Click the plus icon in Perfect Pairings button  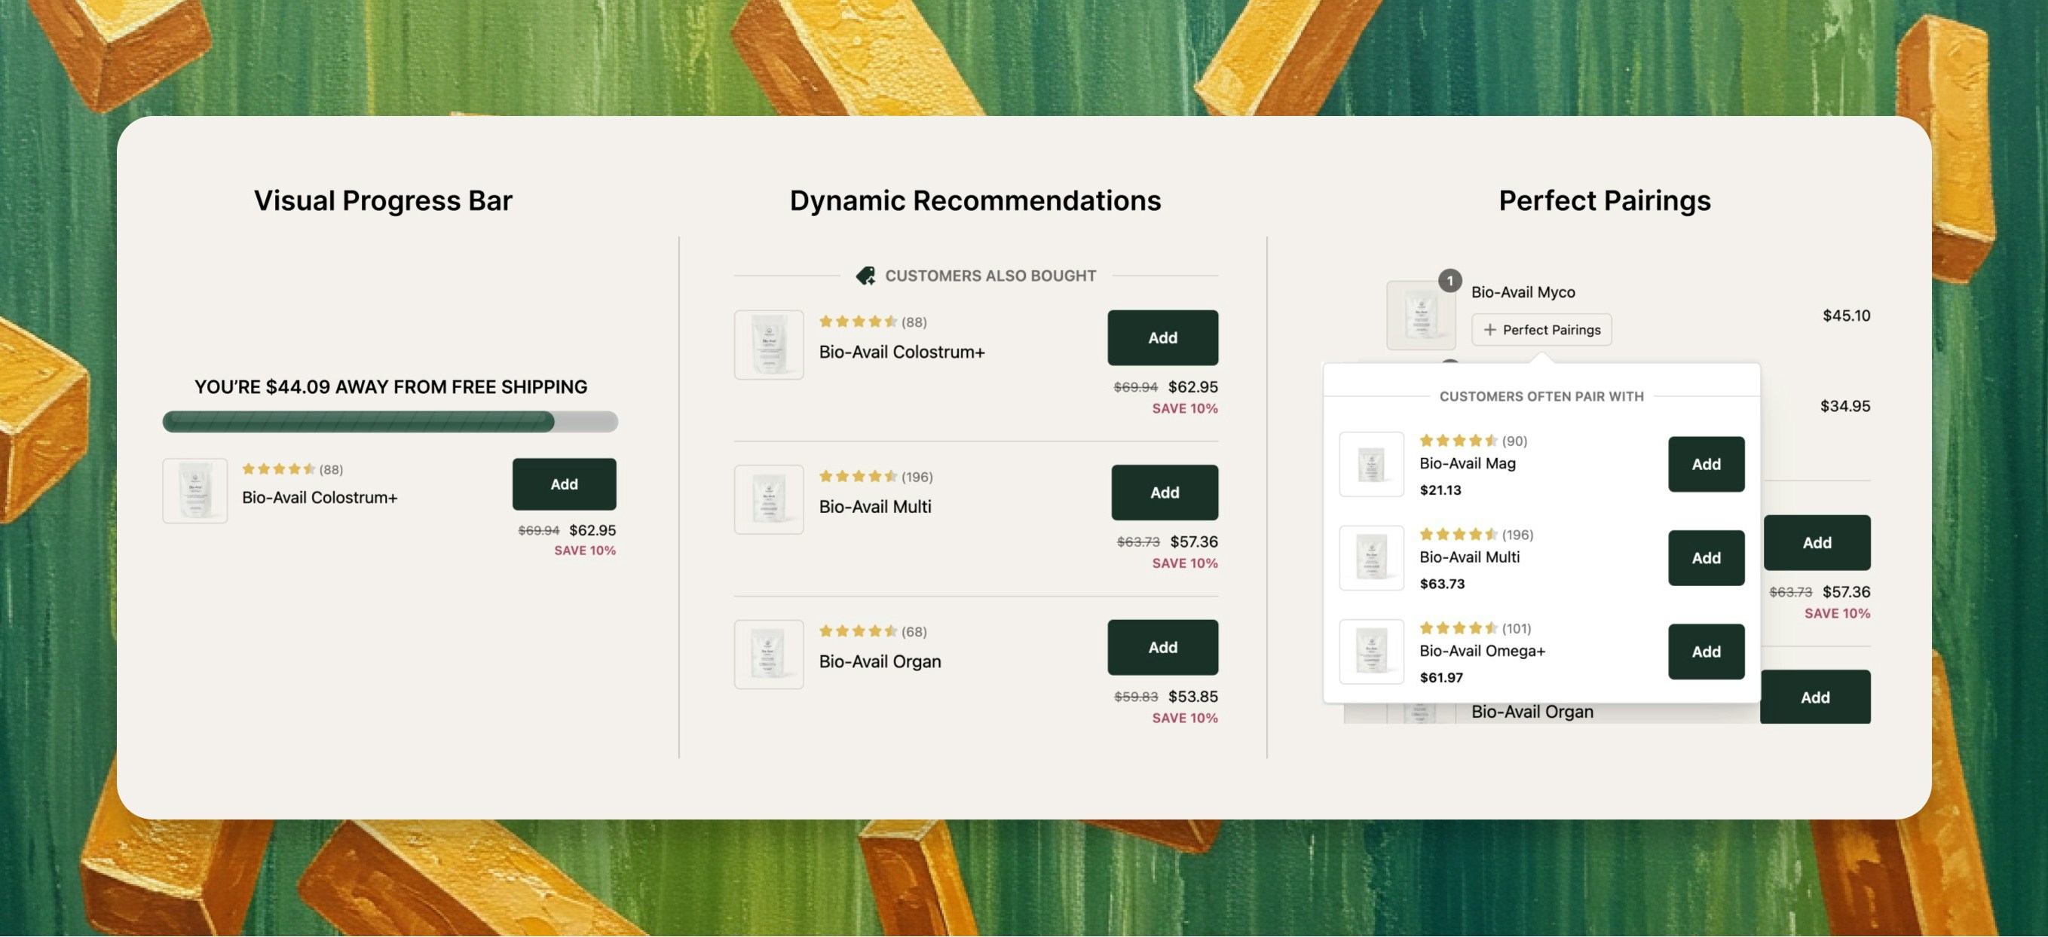coord(1489,330)
